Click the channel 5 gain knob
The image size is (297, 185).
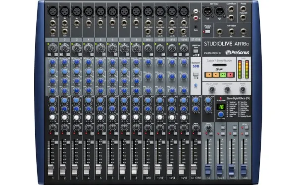pyautogui.click(x=100, y=48)
